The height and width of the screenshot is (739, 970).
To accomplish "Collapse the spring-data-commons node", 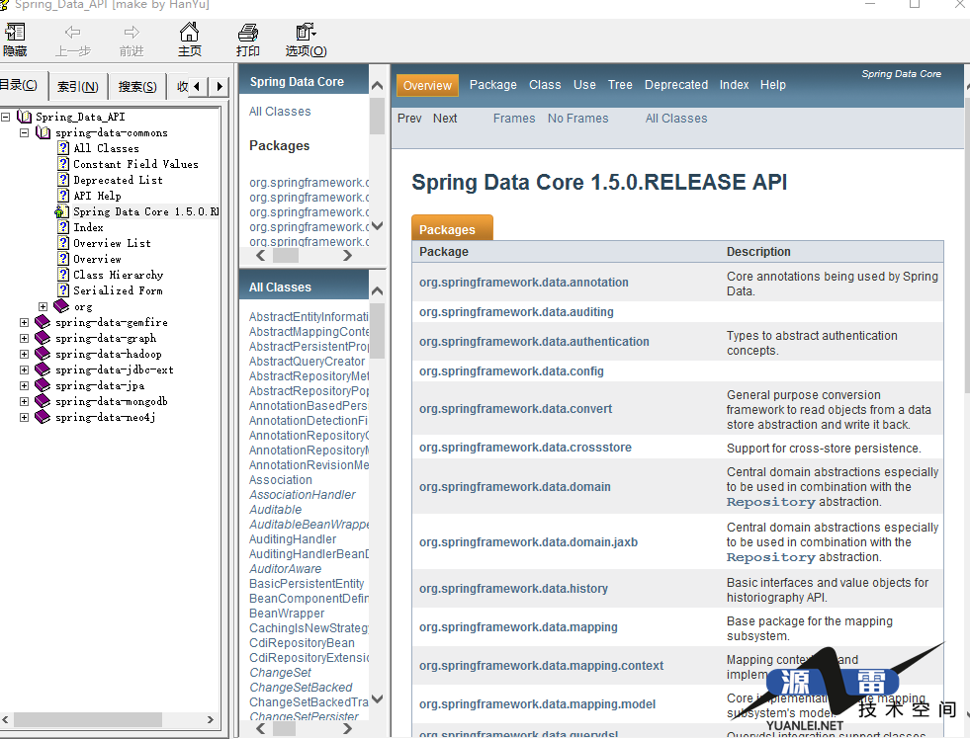I will (x=24, y=132).
